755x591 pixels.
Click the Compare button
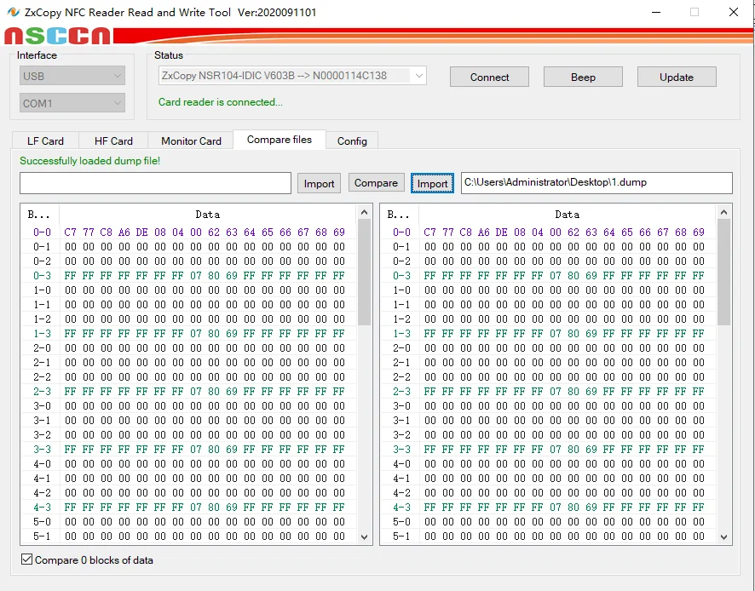click(x=376, y=183)
